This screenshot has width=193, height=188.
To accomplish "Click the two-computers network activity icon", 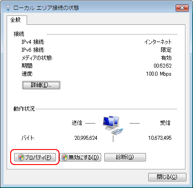I will click(x=111, y=123).
